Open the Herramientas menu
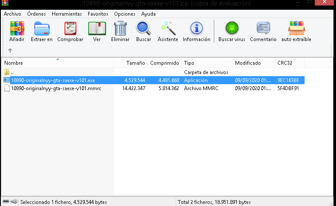 point(67,14)
